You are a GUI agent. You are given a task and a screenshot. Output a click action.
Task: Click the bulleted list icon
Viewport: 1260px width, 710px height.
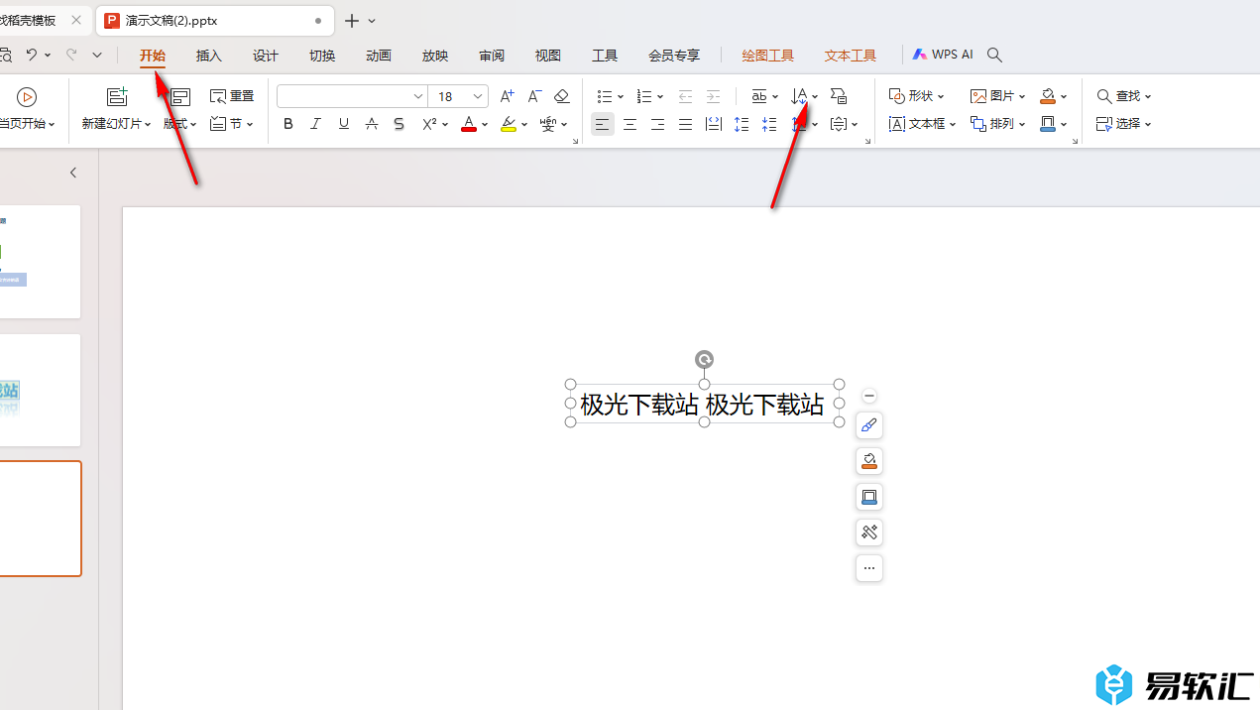605,96
